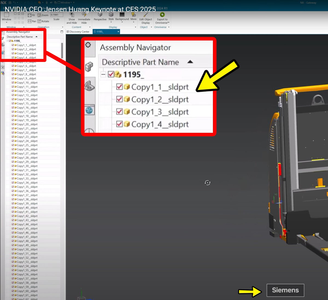
Task: Select the Fit view tool
Action: (x=32, y=15)
